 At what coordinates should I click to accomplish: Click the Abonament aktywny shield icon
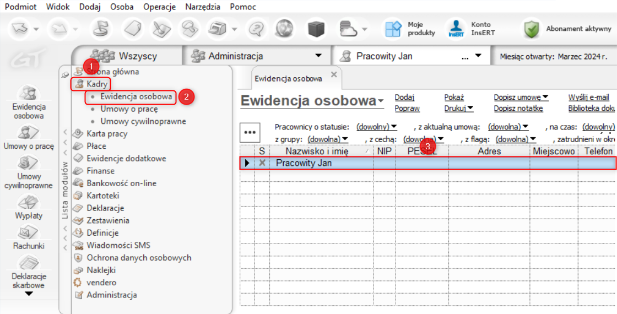[x=533, y=29]
